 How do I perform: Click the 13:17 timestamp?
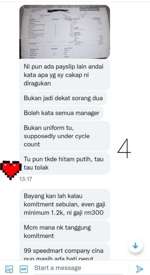26,179
